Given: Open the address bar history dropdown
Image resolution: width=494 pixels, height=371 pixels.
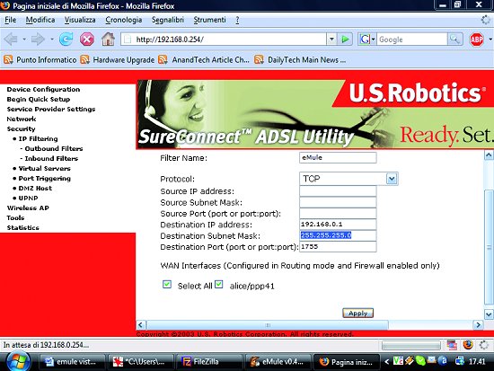Looking at the screenshot, I should [331, 40].
